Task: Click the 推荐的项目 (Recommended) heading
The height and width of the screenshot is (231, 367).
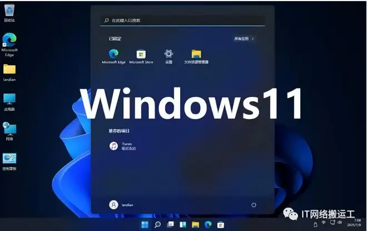Action: pyautogui.click(x=119, y=131)
